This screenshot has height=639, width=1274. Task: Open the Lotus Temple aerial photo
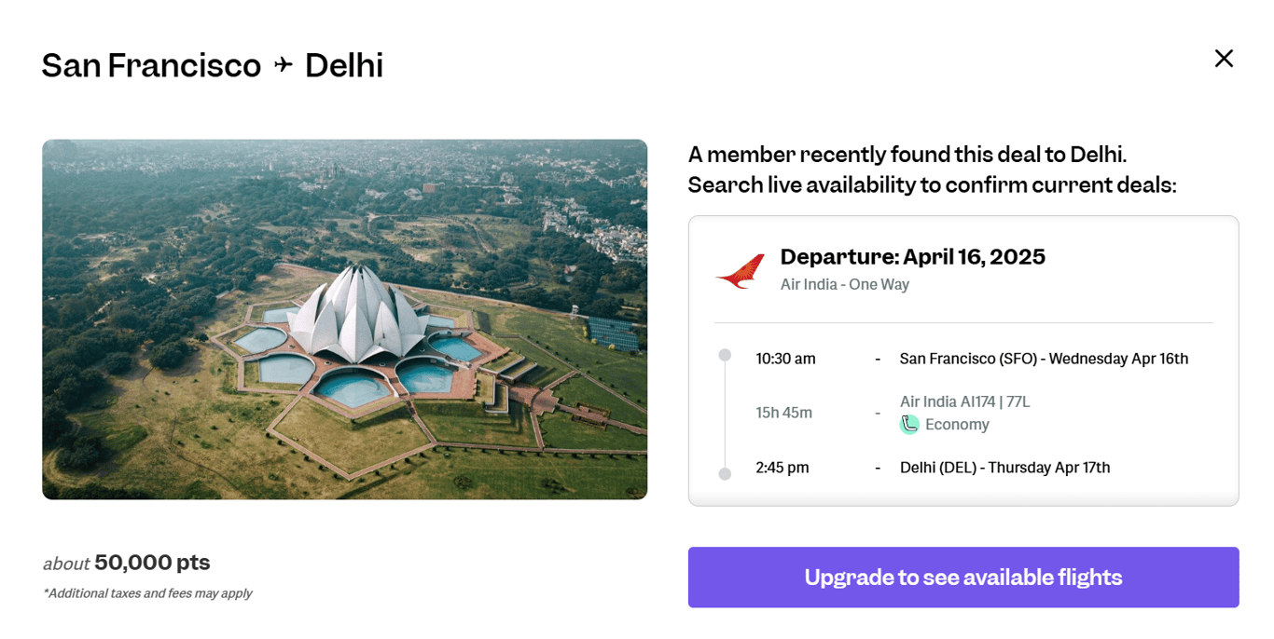344,319
